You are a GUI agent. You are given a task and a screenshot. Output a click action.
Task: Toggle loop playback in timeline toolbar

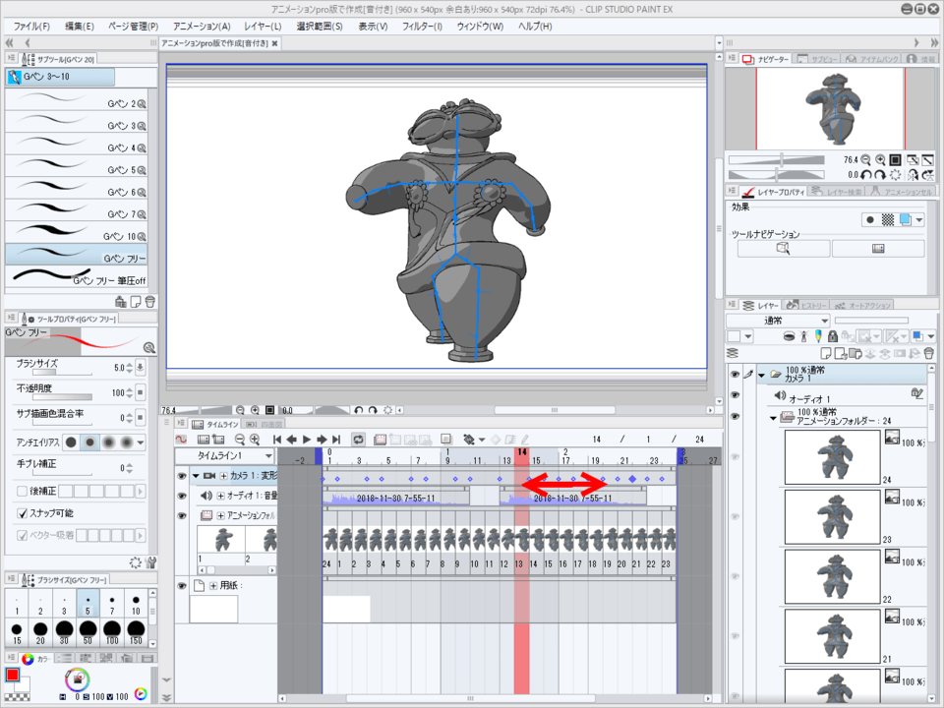pyautogui.click(x=358, y=440)
